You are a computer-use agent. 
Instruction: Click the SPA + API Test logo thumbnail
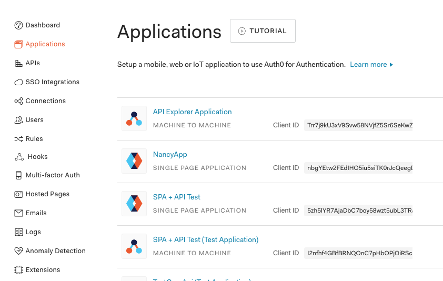134,204
